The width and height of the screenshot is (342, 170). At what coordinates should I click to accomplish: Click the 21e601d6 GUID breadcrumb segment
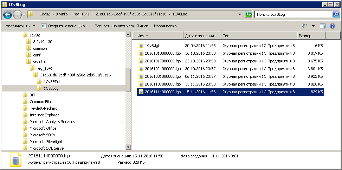[x=131, y=14]
